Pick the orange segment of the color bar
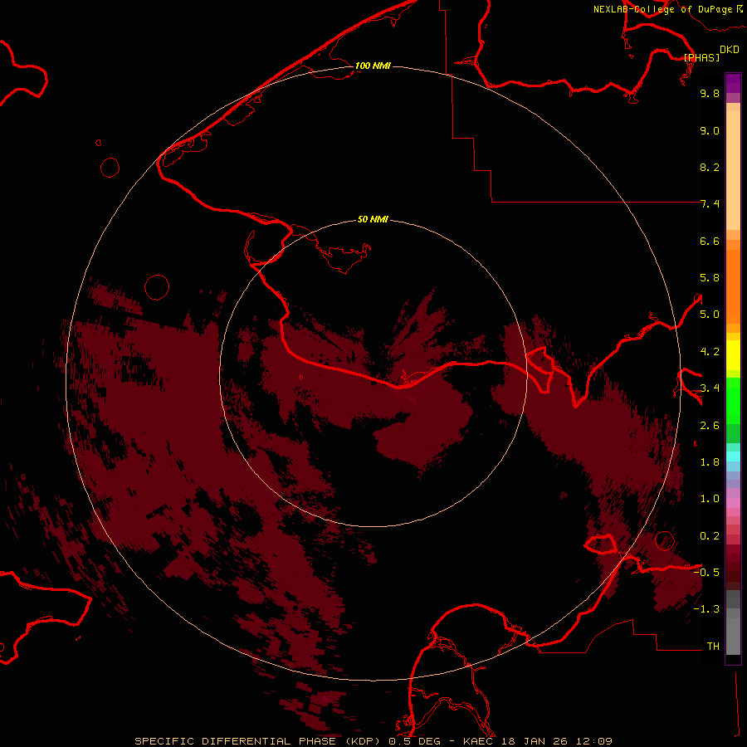 [733, 287]
